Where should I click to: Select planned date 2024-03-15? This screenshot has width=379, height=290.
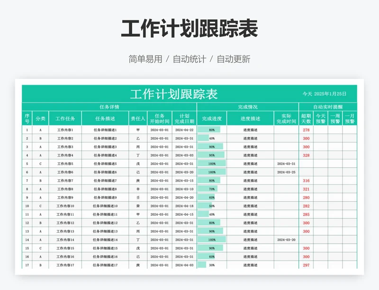184,181
